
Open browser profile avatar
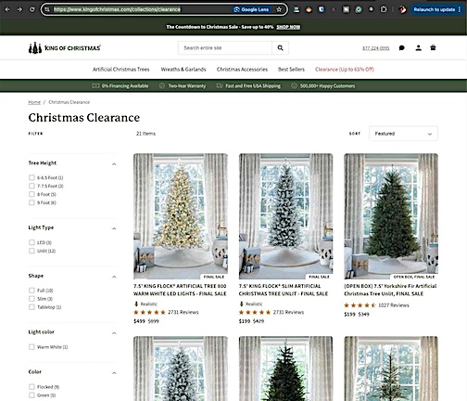(402, 9)
